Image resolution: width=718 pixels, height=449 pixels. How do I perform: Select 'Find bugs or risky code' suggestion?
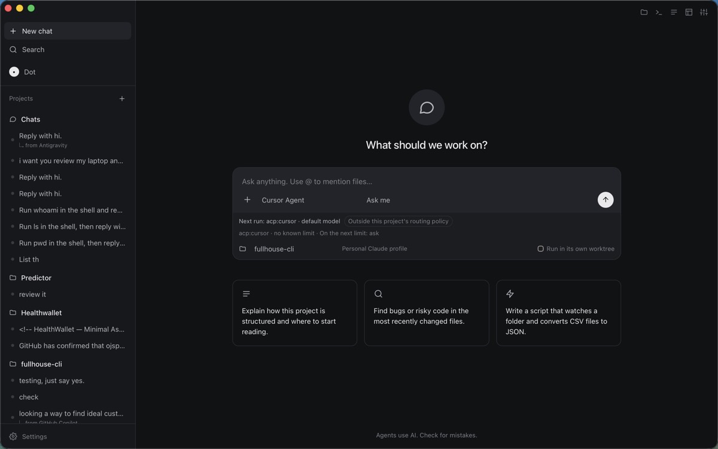point(427,313)
